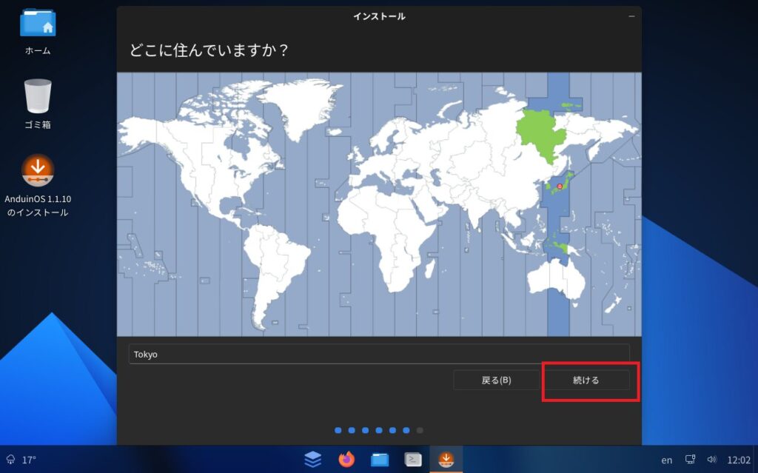This screenshot has width=758, height=473.
Task: Open the Terminal from the taskbar
Action: 413,460
